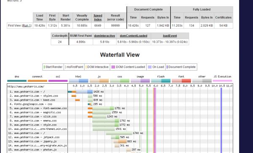Viewport: 253px width, 153px height.
Task: Select the Start Render legend marker
Action: 44,67
